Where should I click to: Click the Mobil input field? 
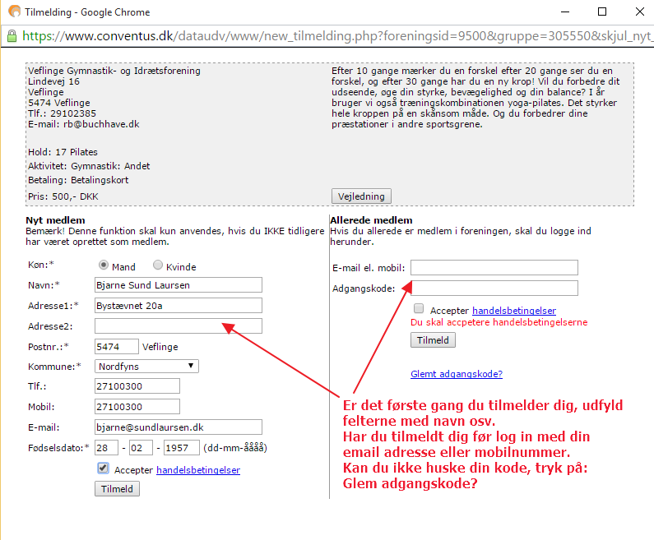pyautogui.click(x=137, y=407)
